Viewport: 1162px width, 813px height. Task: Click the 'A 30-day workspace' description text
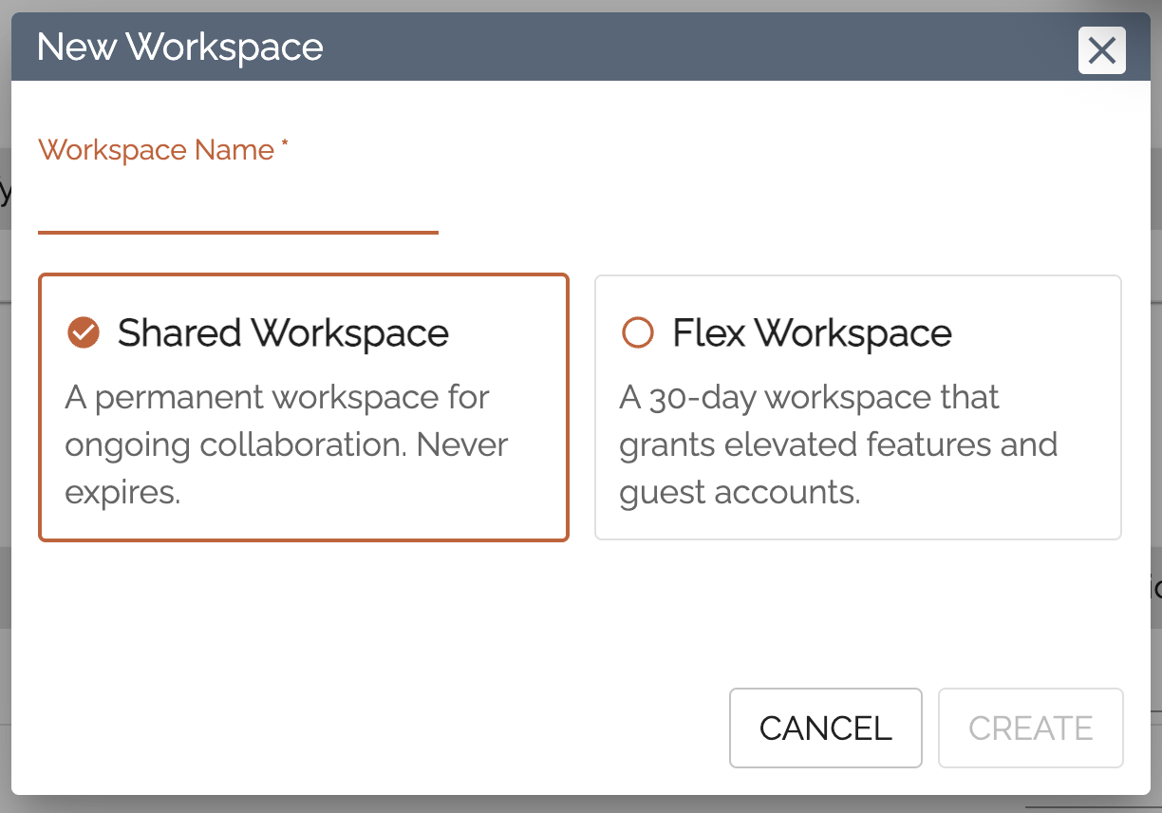point(838,444)
